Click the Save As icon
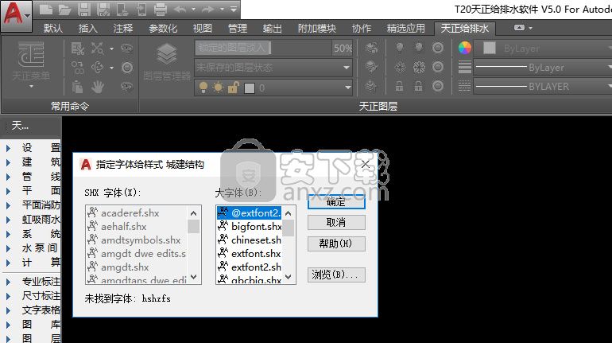 point(103,9)
